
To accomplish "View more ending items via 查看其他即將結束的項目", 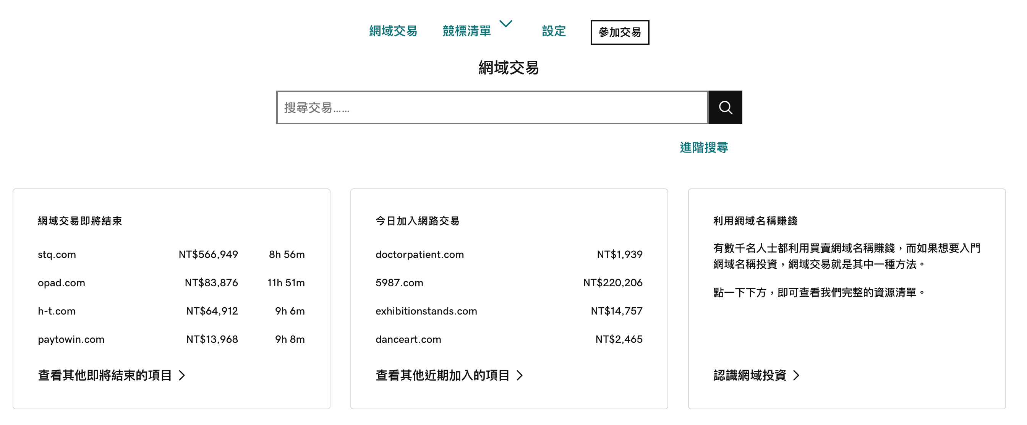I will [105, 375].
